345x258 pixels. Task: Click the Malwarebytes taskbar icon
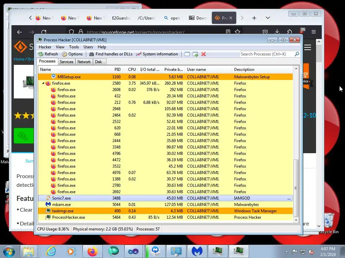pos(197,251)
